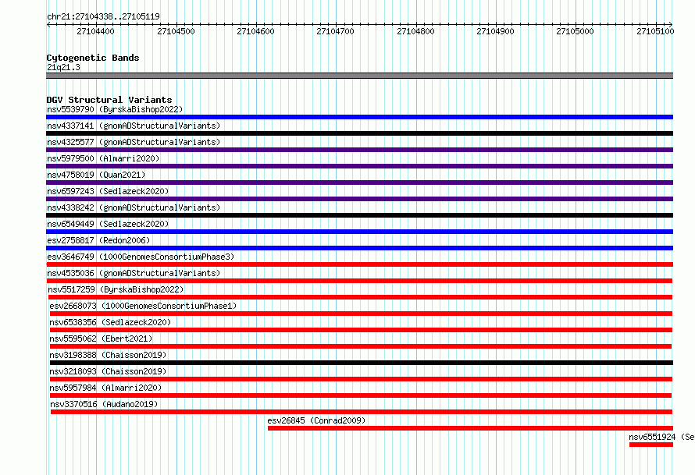Click esv2668073 (1000GenomesConsortiumPhase1) label
Viewport: 695px width, 475px height.
(143, 306)
